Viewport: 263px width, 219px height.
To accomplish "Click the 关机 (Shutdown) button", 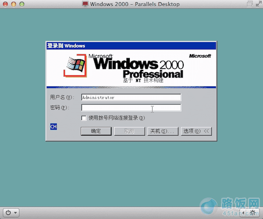I will pos(163,131).
